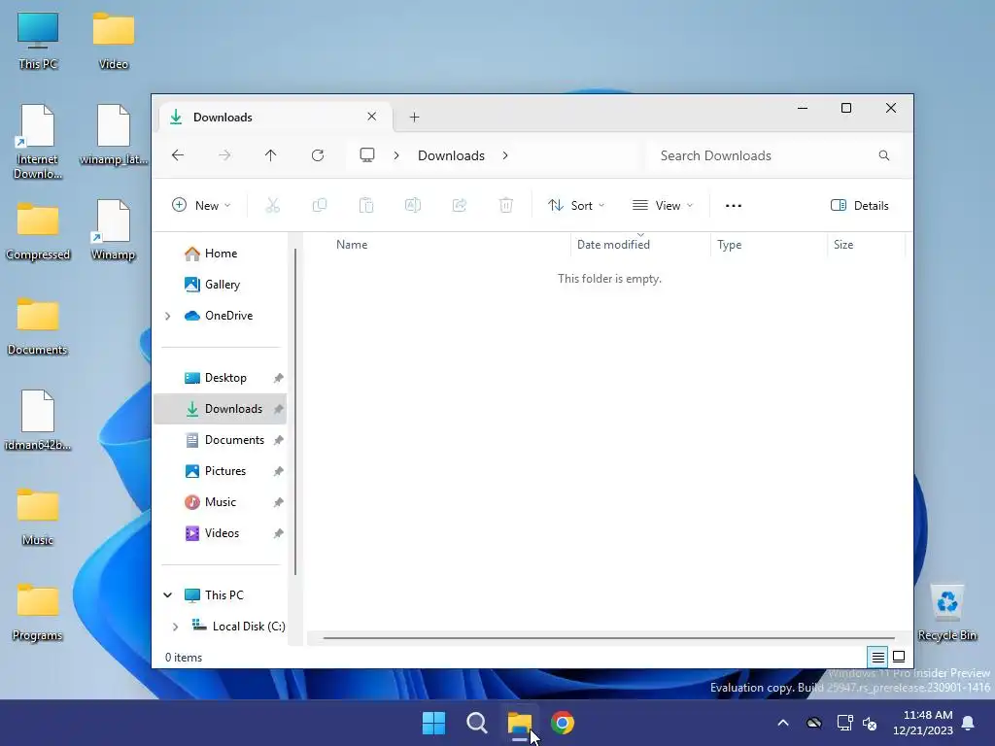Select the Programs folder on desktop
Viewport: 995px width, 746px height.
click(38, 612)
